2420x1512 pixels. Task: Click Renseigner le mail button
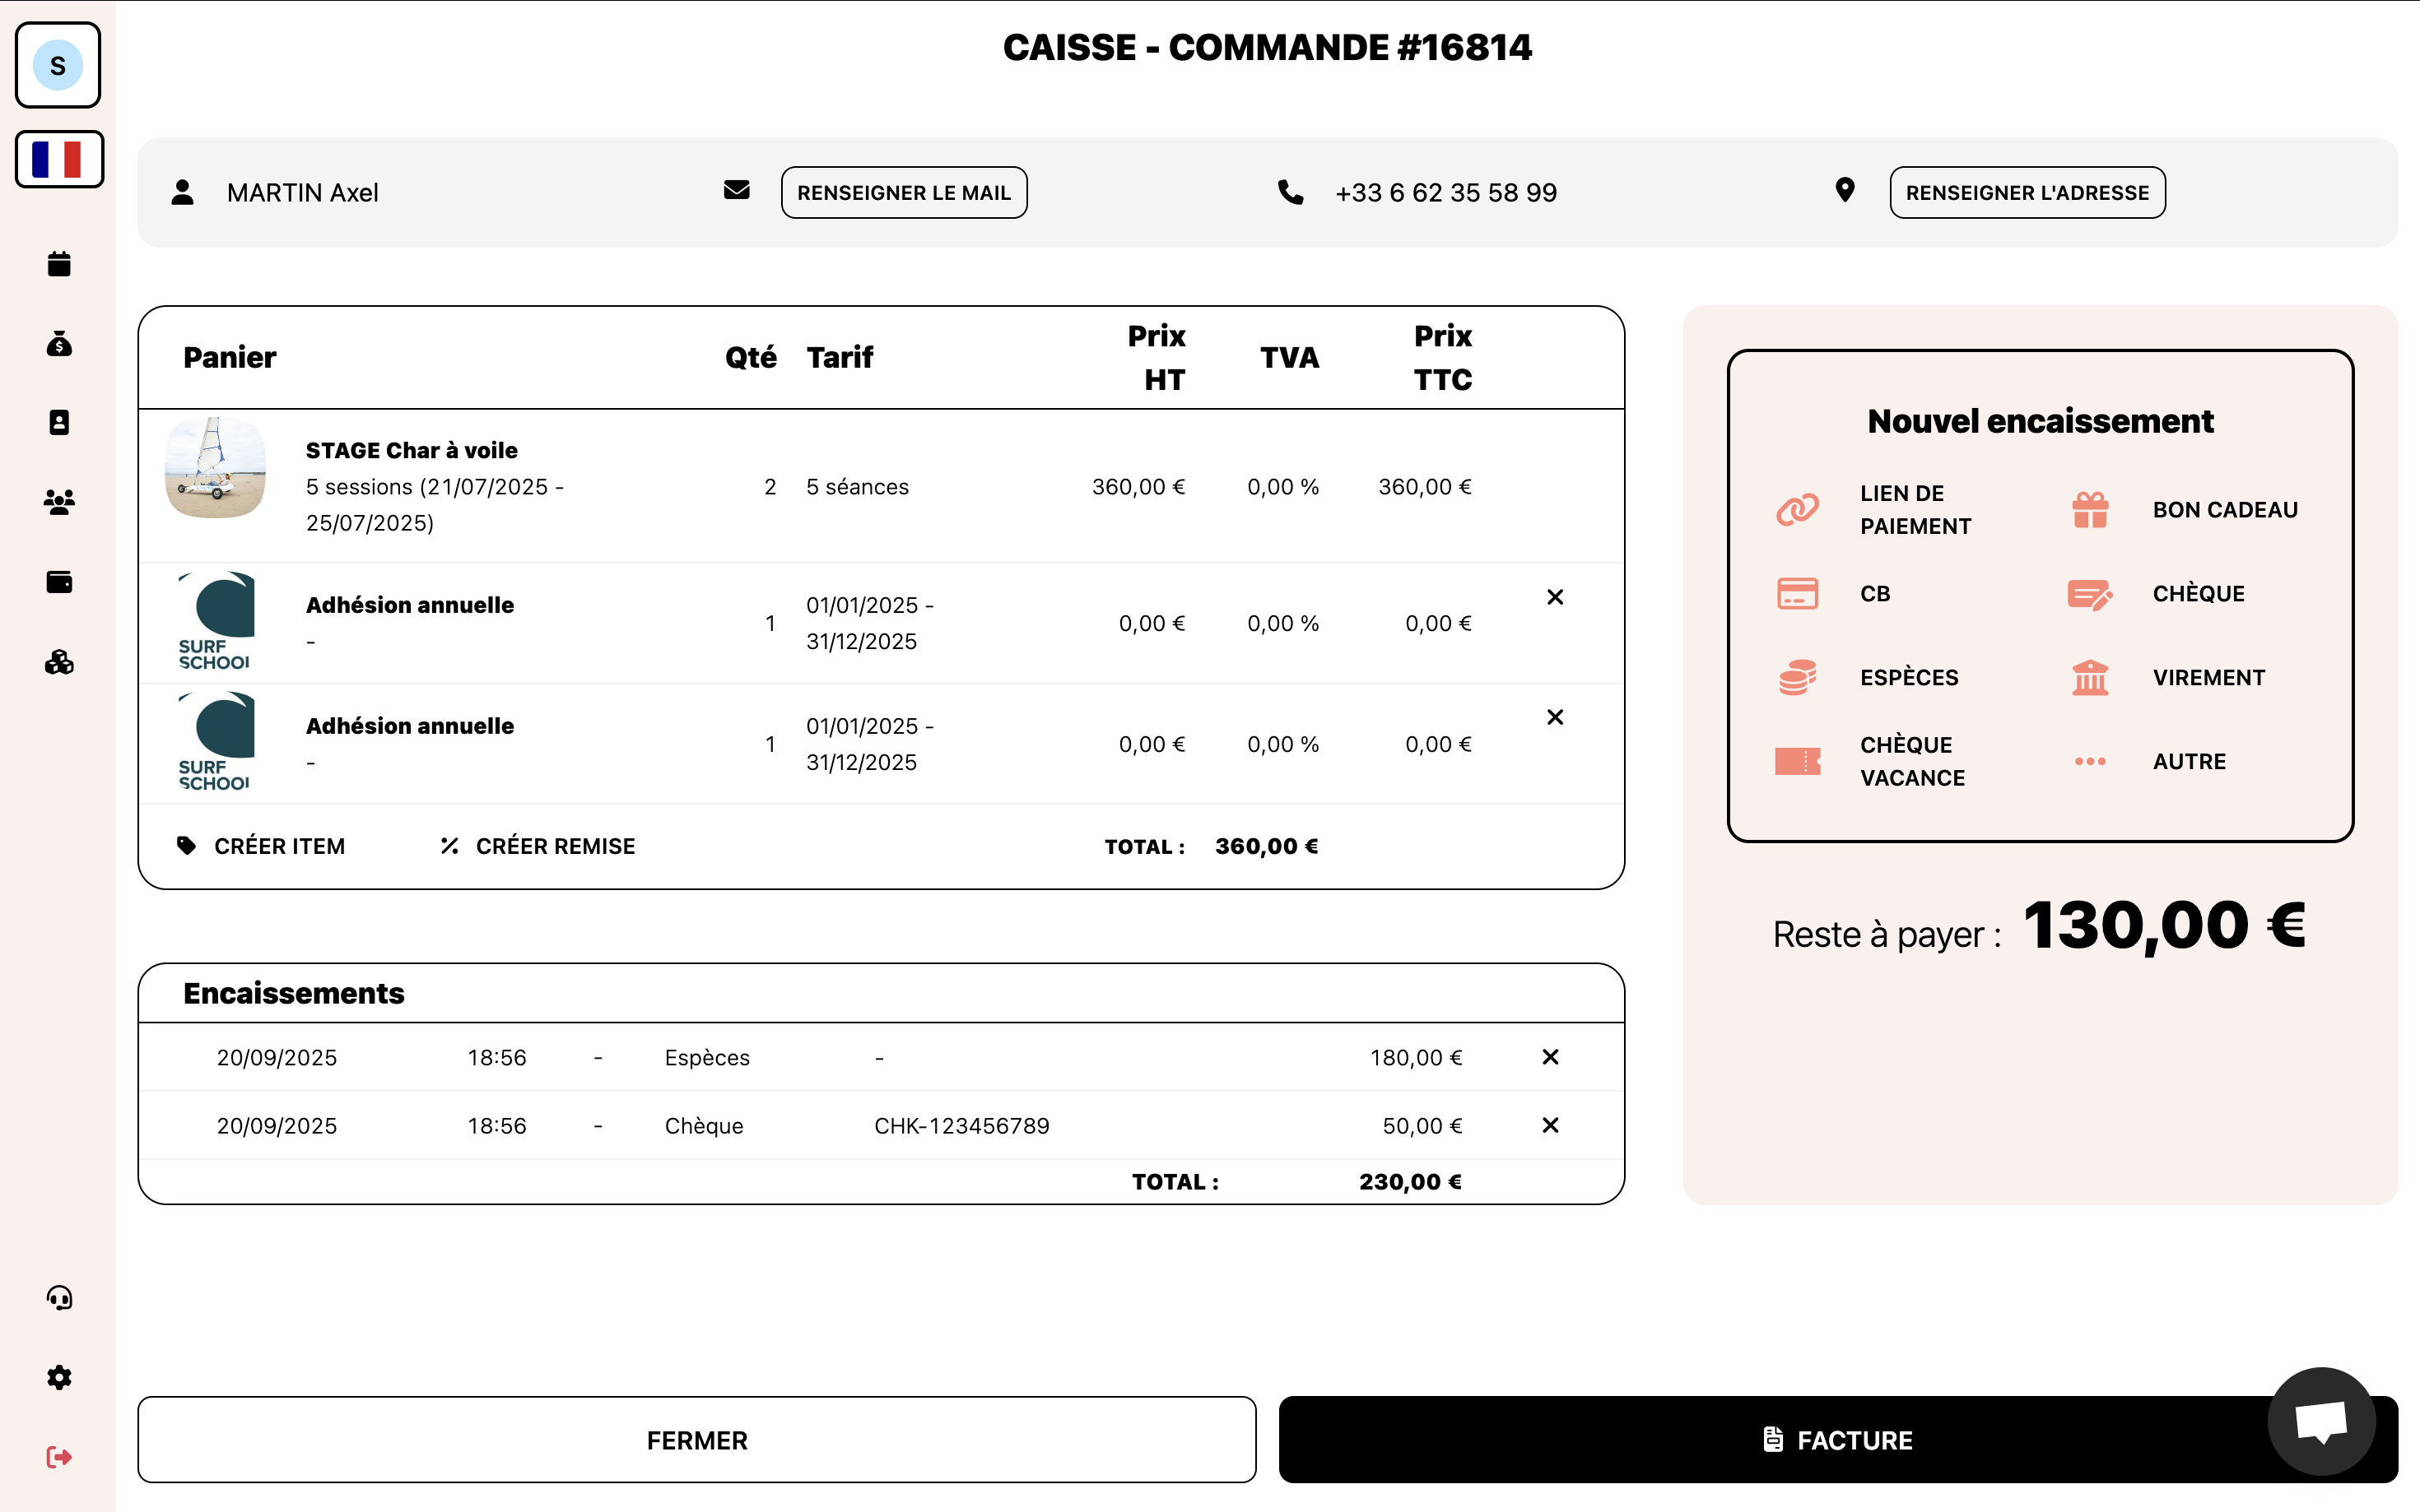tap(903, 193)
